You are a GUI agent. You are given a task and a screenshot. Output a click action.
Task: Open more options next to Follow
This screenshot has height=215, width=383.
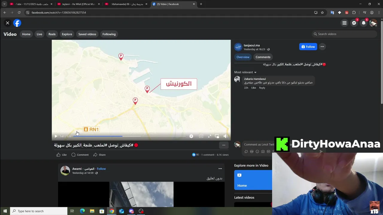[x=322, y=47]
